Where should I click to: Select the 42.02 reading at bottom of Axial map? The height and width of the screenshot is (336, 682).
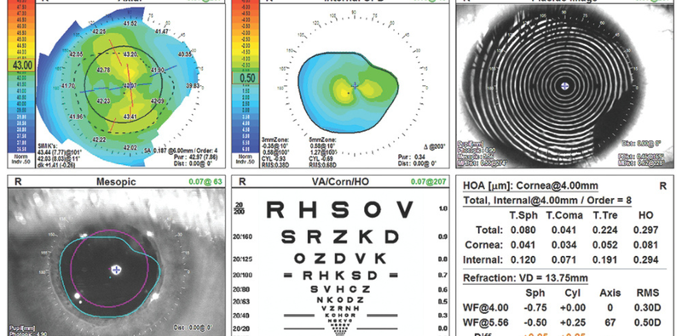pyautogui.click(x=130, y=148)
